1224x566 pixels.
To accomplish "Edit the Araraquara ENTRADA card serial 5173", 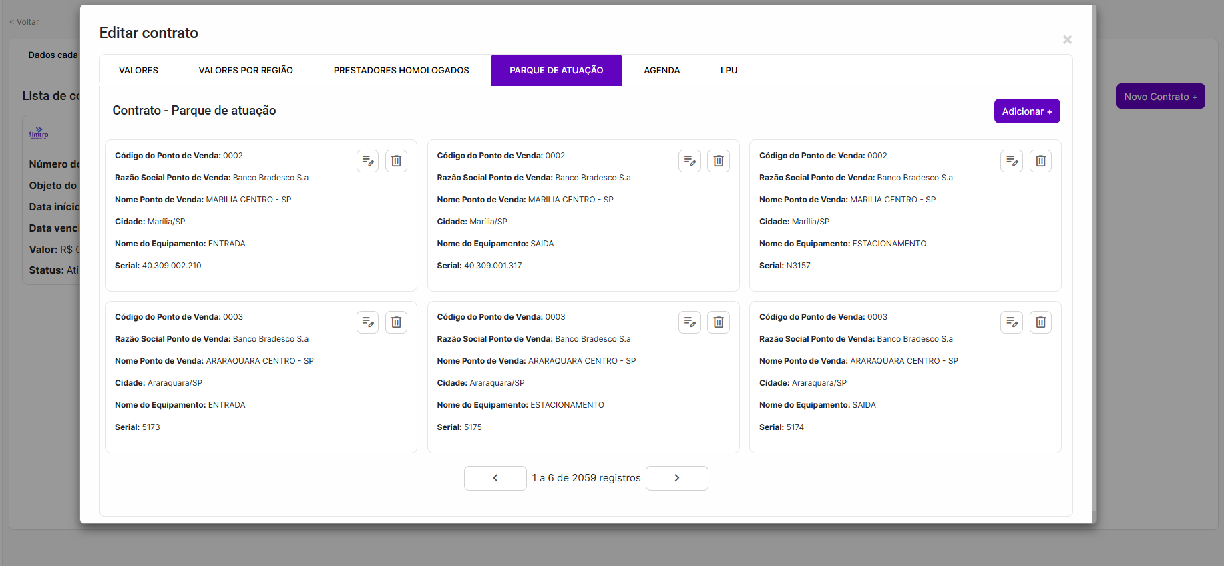I will 367,322.
